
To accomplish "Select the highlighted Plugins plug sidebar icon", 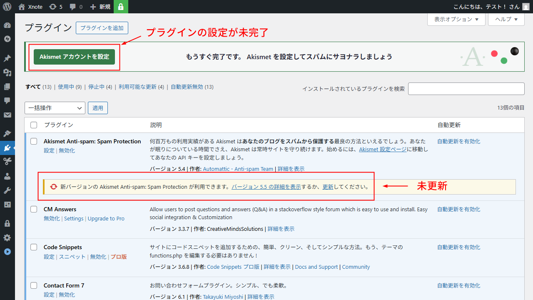I will 7,148.
